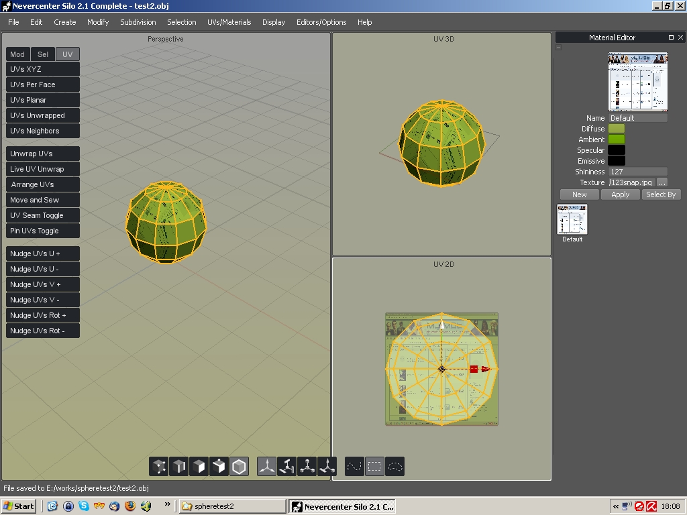Image resolution: width=687 pixels, height=515 pixels.
Task: Select vertex selection mode icon
Action: [159, 467]
